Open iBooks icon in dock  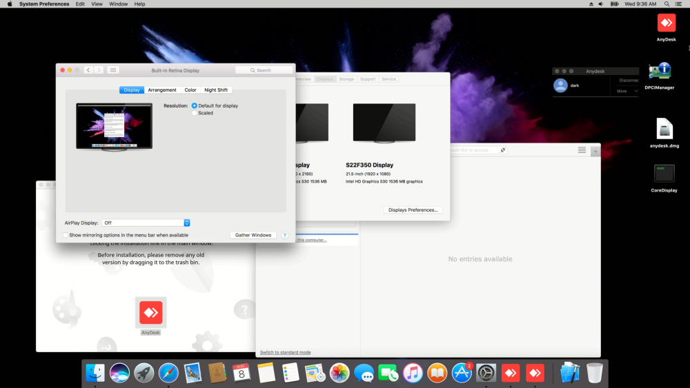pyautogui.click(x=437, y=373)
